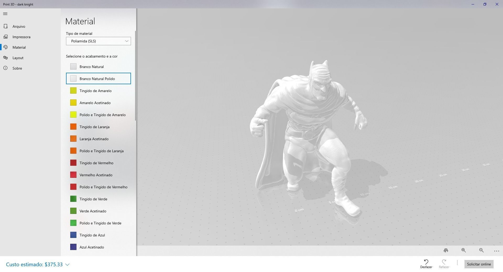
Task: Choose Tingido de Vermelho color
Action: click(x=99, y=163)
